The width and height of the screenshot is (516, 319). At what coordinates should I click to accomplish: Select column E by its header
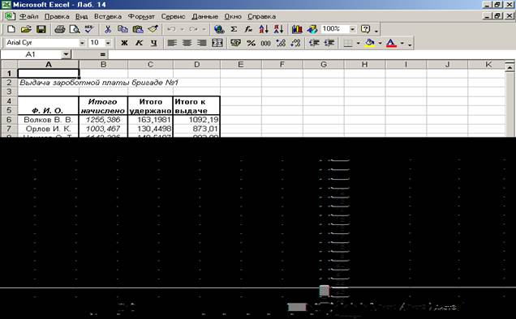pyautogui.click(x=241, y=65)
